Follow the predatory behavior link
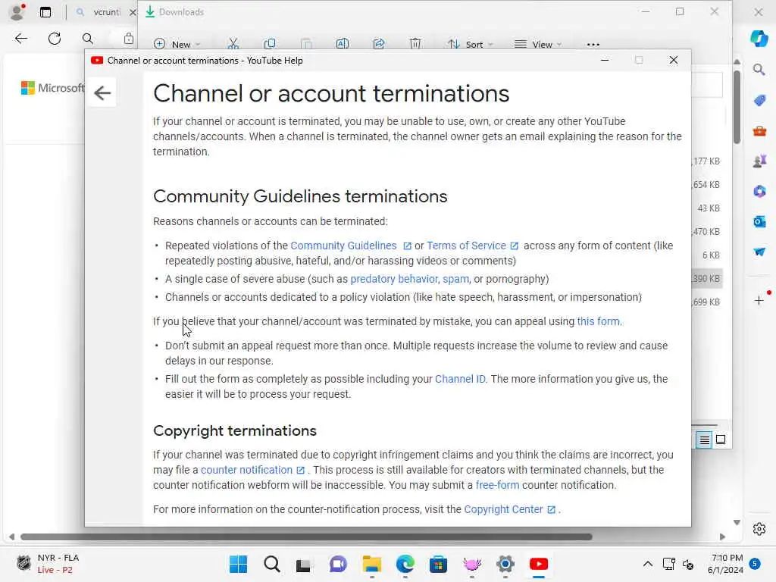Screen dimensions: 776x582 point(394,279)
